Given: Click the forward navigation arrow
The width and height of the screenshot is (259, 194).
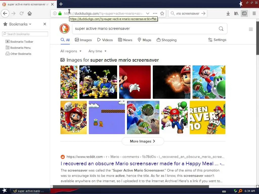Looking at the screenshot, I should coord(13,13).
